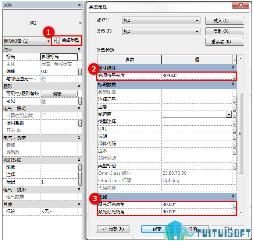Collapse the 电气 - 负荷 section
This screenshot has width=253, height=241.
[79, 138]
